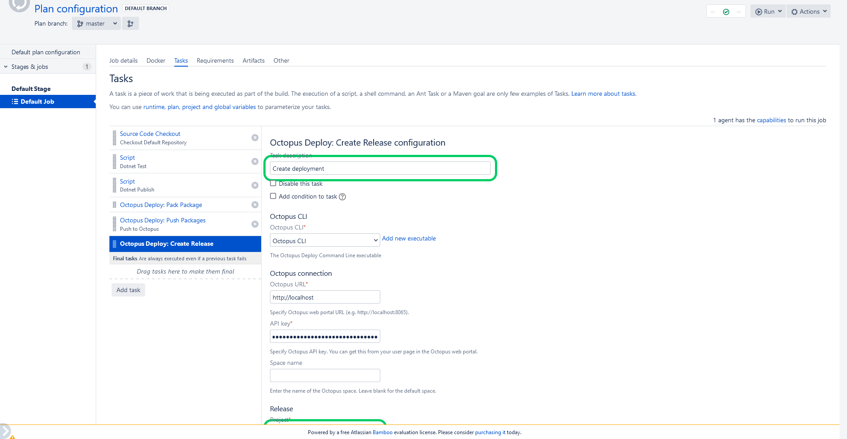847x439 pixels.
Task: Click the drag handle of Pack Package task
Action: (115, 205)
